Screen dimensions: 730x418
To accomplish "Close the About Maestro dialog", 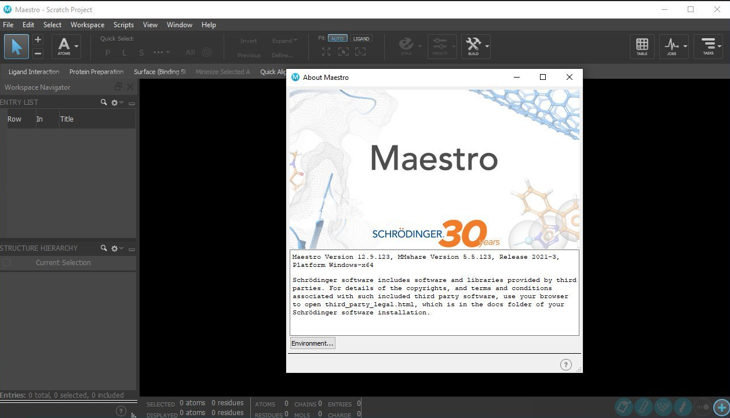I will pos(570,77).
